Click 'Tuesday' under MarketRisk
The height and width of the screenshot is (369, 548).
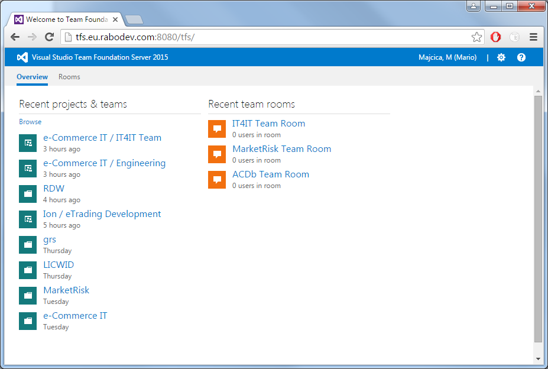(x=56, y=302)
